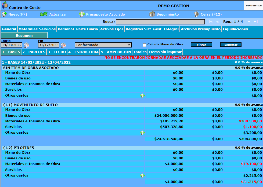Click Otros gastos icon in Sin Item section
Screen dimensions: 263x187
[x=142, y=96]
